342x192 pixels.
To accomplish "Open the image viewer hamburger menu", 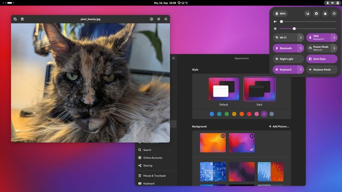I will [159, 19].
